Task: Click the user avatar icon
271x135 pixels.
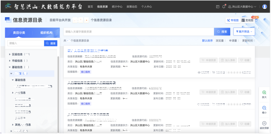Action: pos(264,7)
